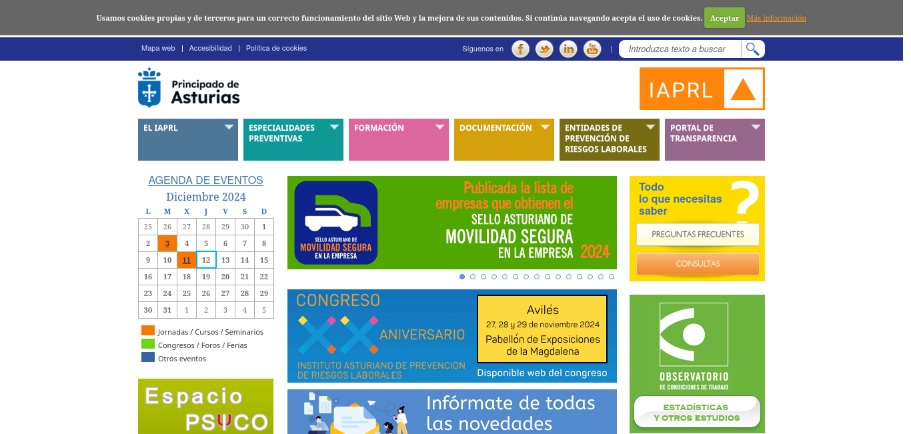Select day 12 in the December calendar

tap(206, 260)
